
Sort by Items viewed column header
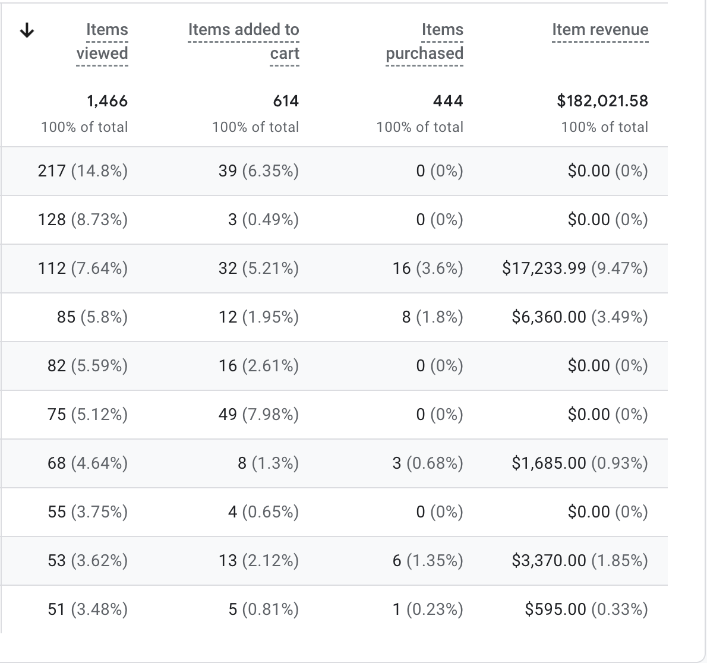point(102,42)
